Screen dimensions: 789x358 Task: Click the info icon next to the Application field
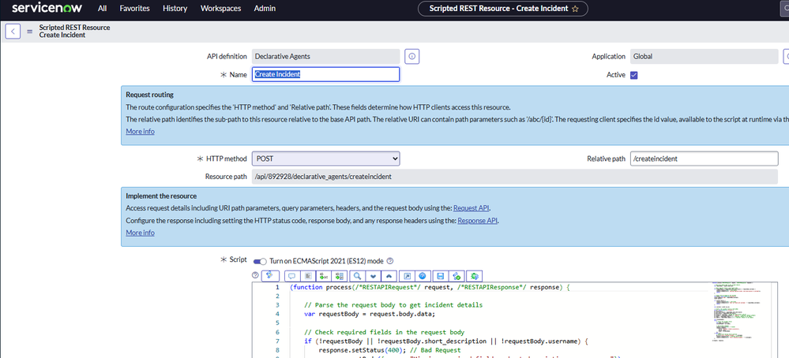click(x=787, y=56)
